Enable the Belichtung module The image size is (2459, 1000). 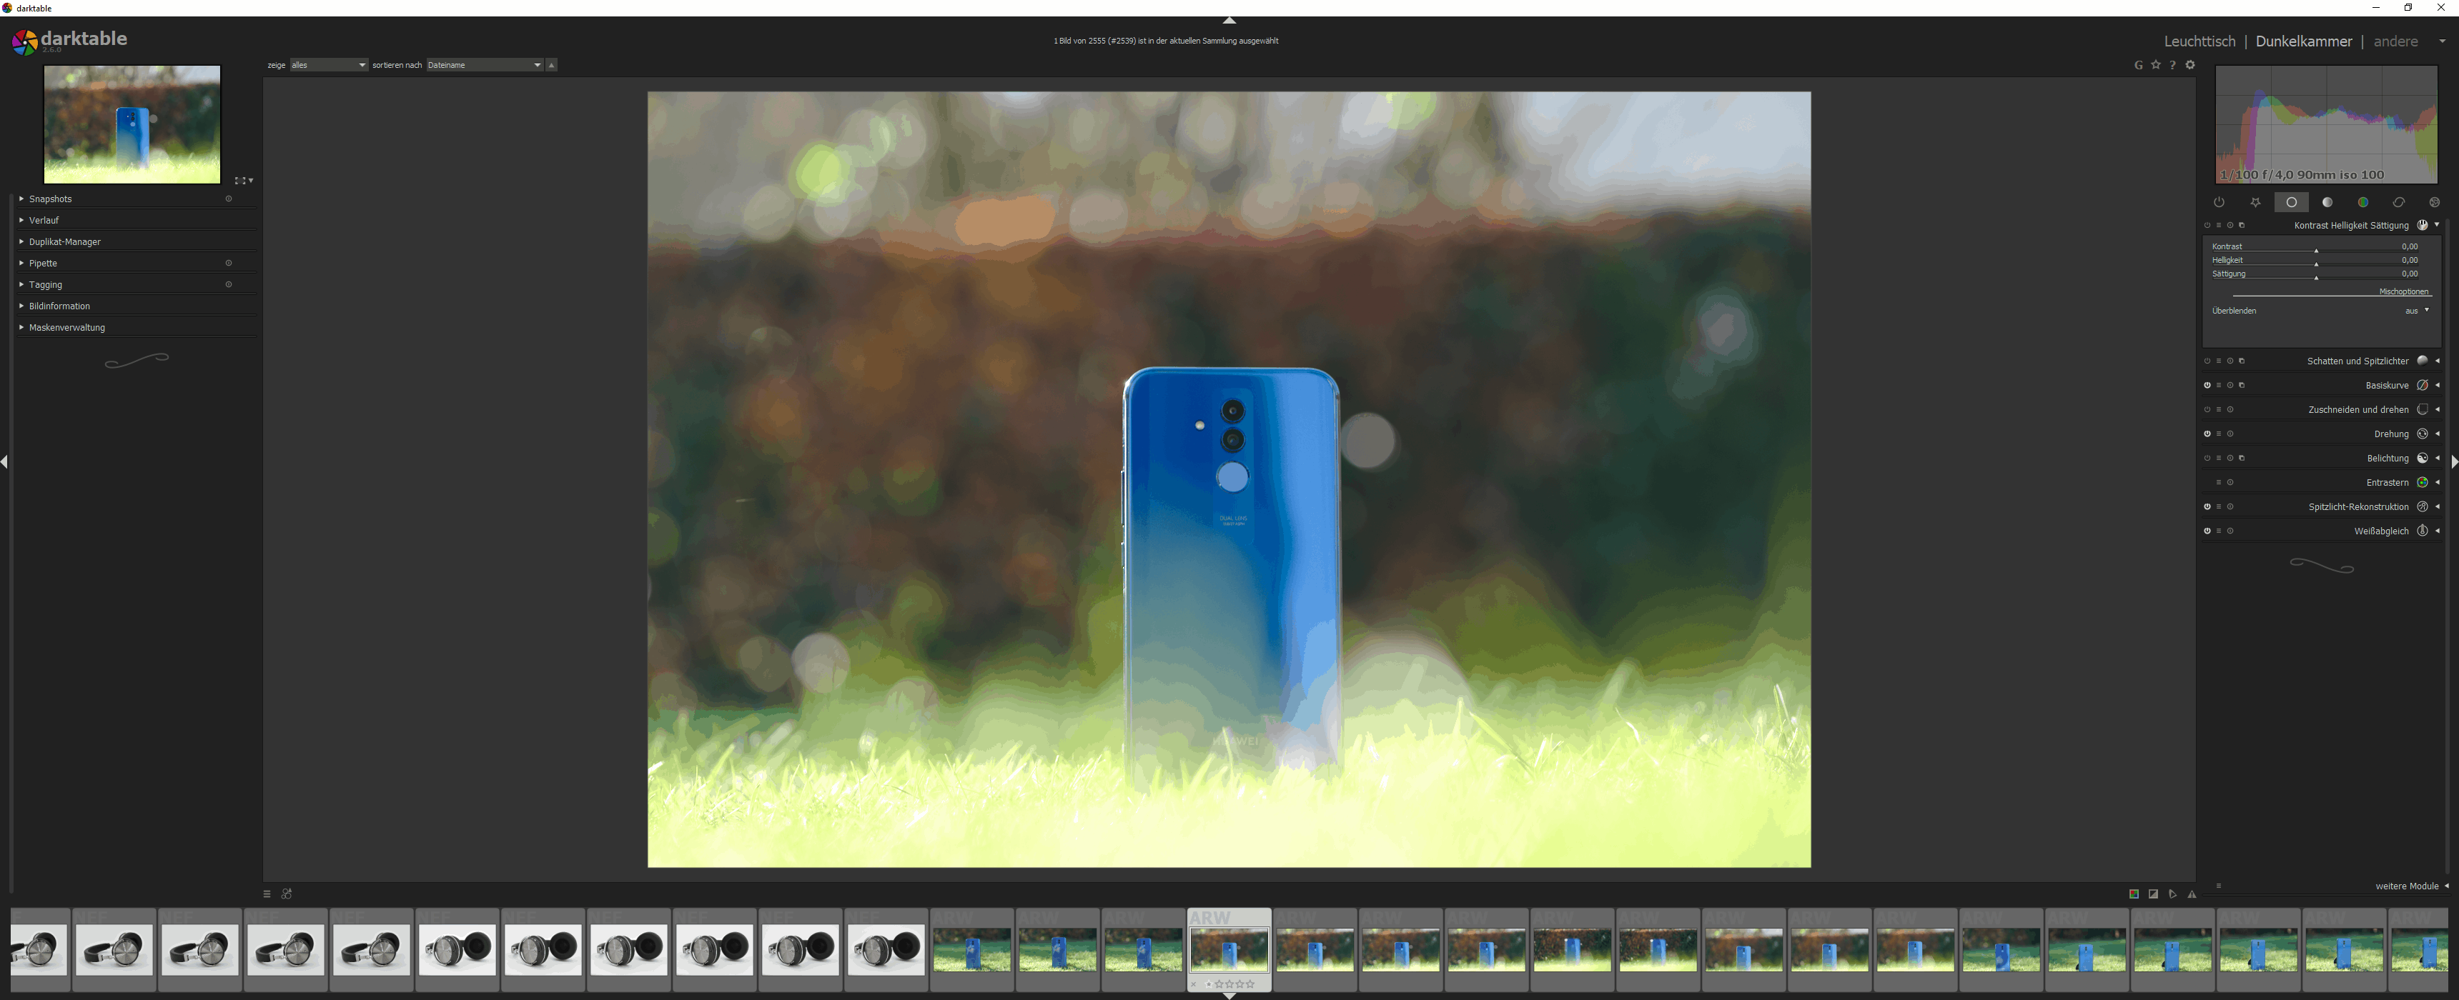coord(2207,458)
